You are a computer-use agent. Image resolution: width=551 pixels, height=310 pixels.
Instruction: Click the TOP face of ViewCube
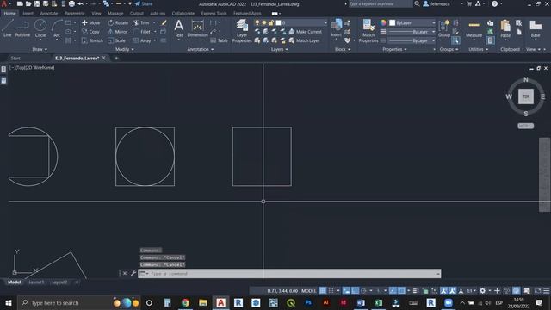tap(526, 96)
